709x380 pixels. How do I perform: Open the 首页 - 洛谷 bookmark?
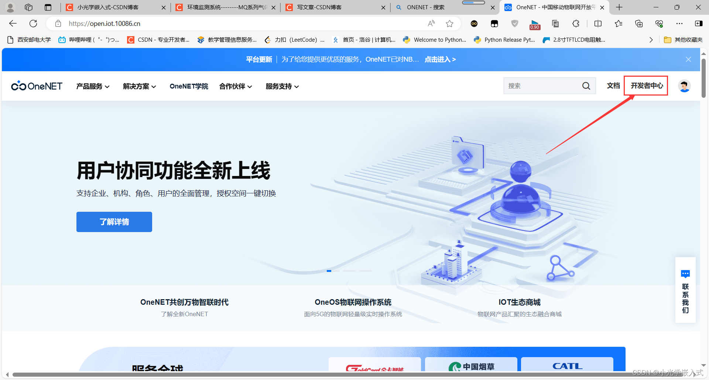[x=364, y=40]
